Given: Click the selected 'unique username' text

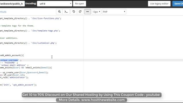Looking at the screenshot, I should click(9, 60).
